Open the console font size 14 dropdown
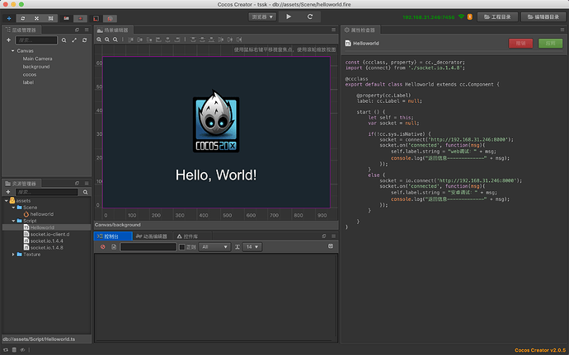The image size is (569, 355). pos(252,246)
